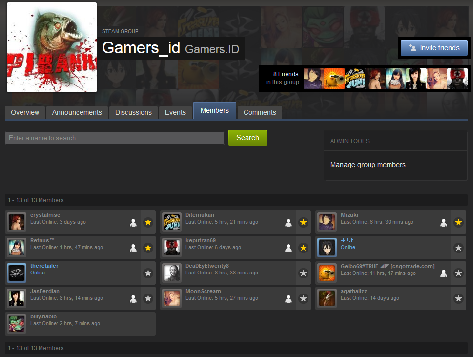This screenshot has width=473, height=357.
Task: Select the Members tab
Action: pyautogui.click(x=215, y=110)
